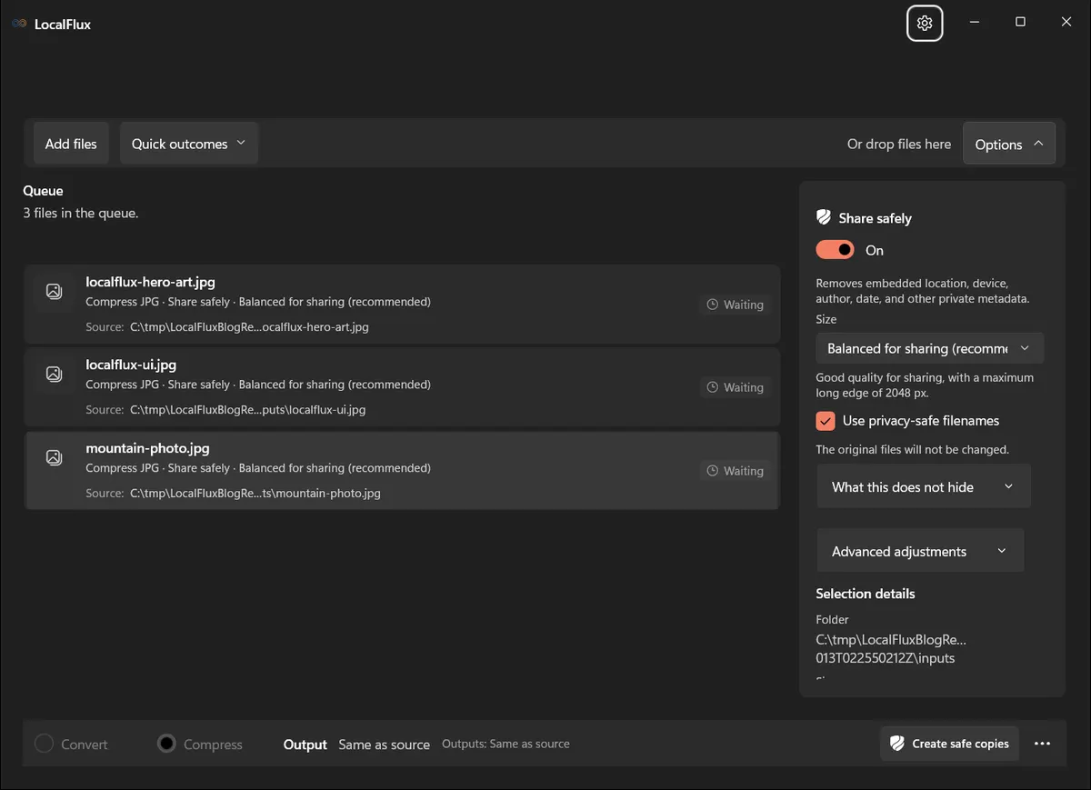Open settings with the gear icon
Image resolution: width=1091 pixels, height=790 pixels.
point(925,23)
